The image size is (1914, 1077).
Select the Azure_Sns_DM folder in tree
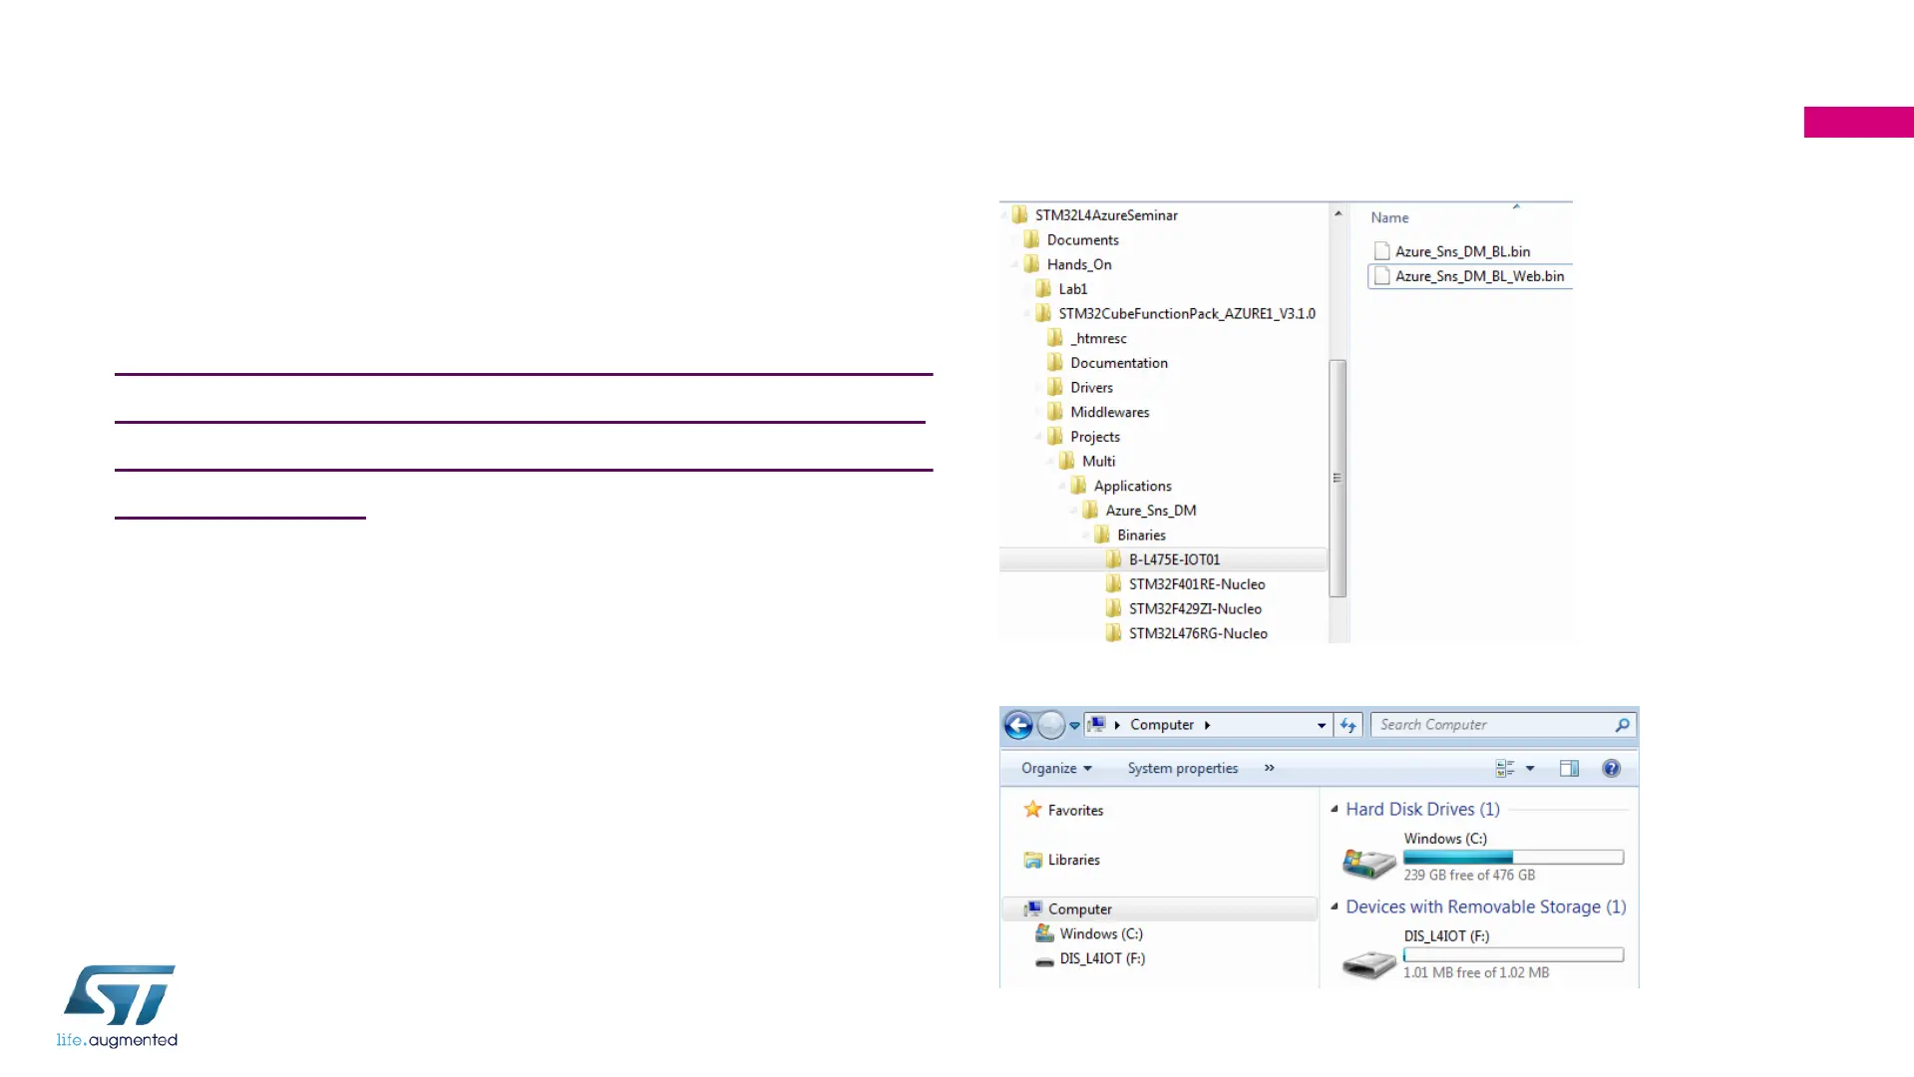(1151, 511)
